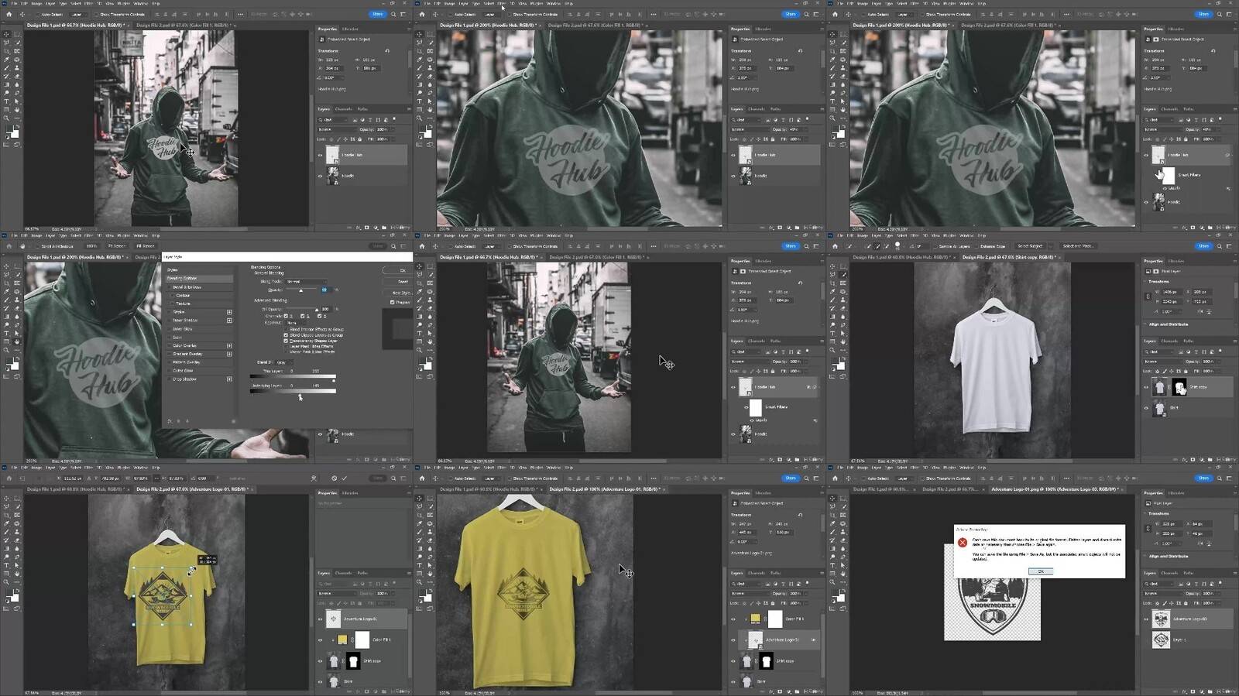Click Underlying Layer blend slider handle
The image size is (1239, 696).
(300, 396)
